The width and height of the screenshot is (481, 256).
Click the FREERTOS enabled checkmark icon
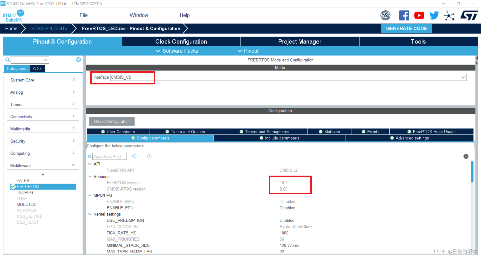(x=13, y=186)
